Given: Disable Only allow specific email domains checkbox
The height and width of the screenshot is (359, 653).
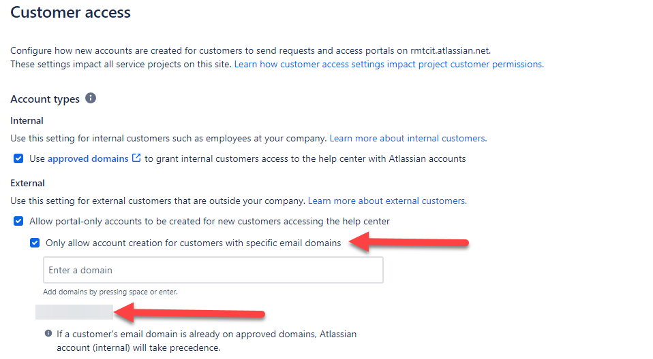Looking at the screenshot, I should click(35, 243).
